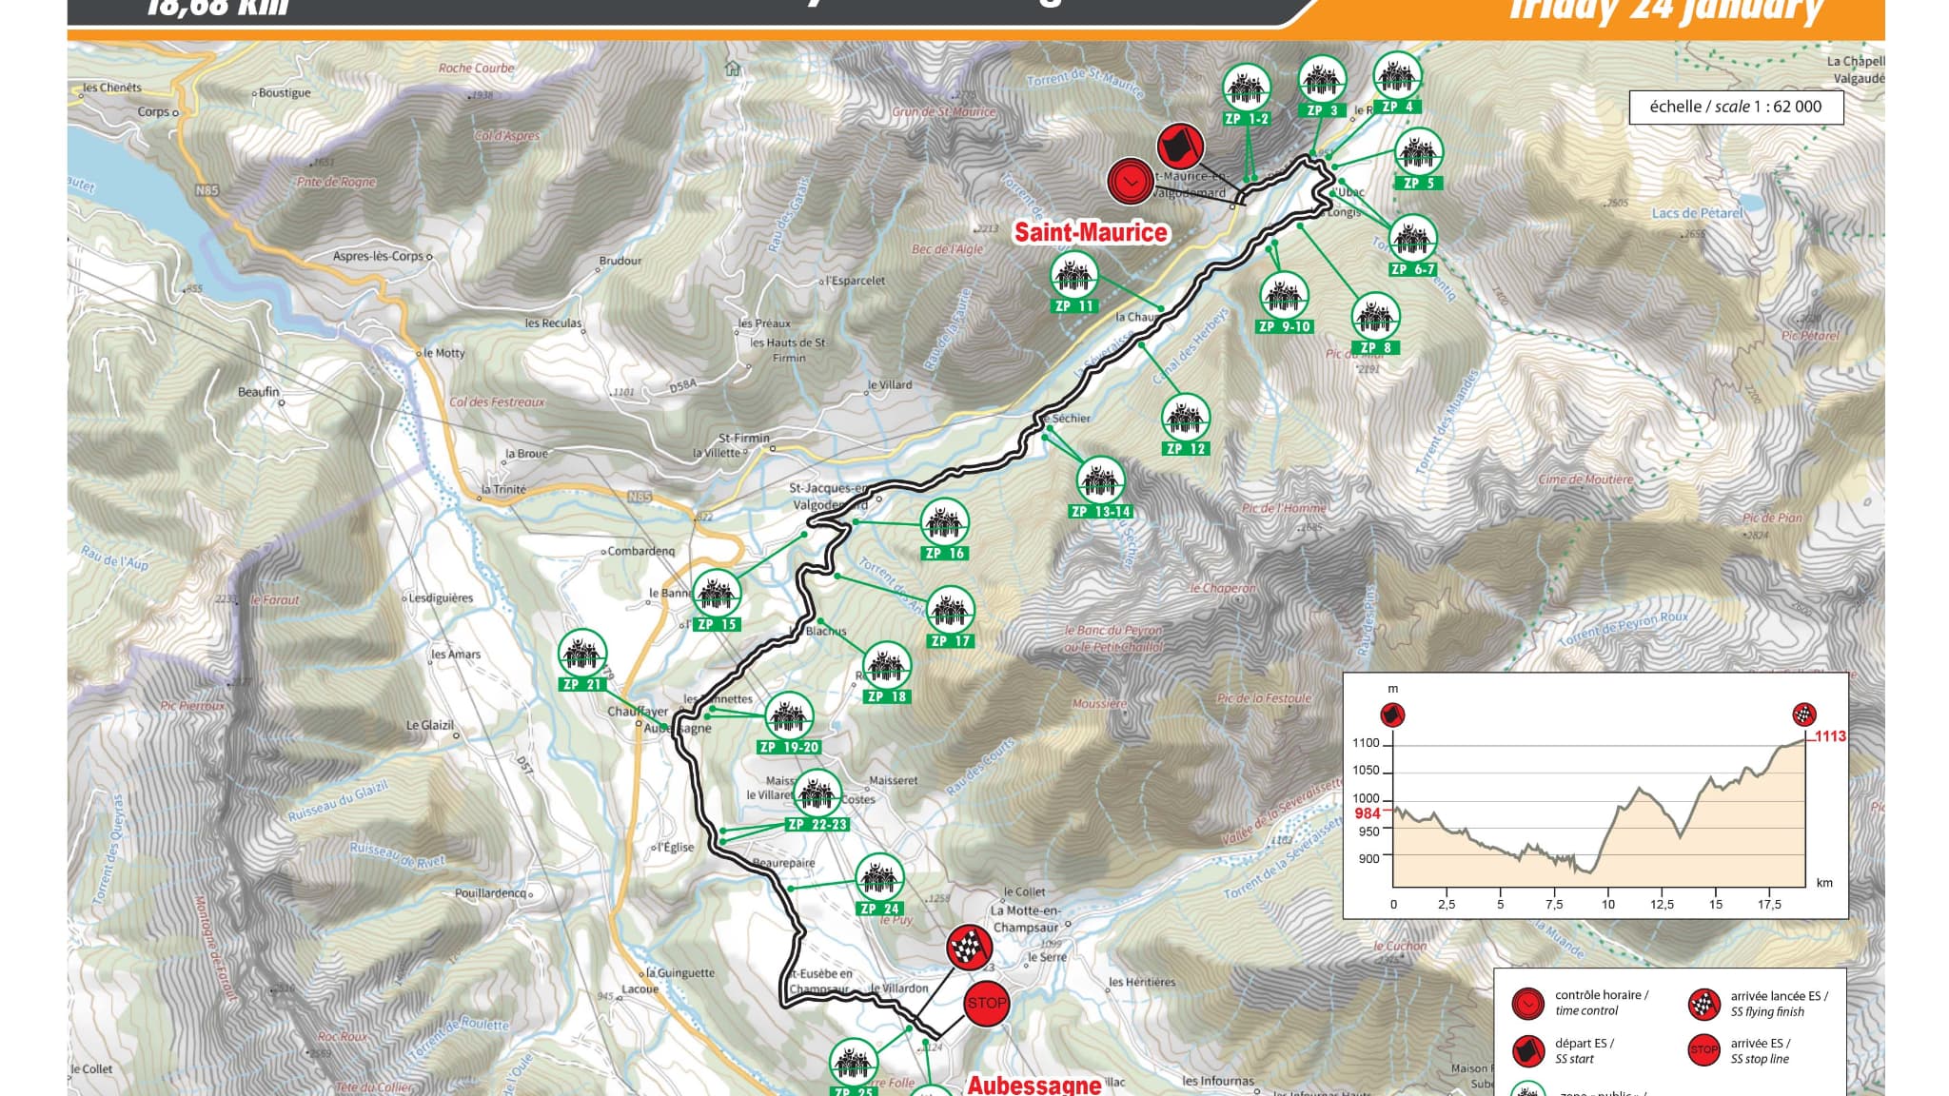Click the Roche Courbe label
This screenshot has height=1096, width=1949.
pos(476,68)
